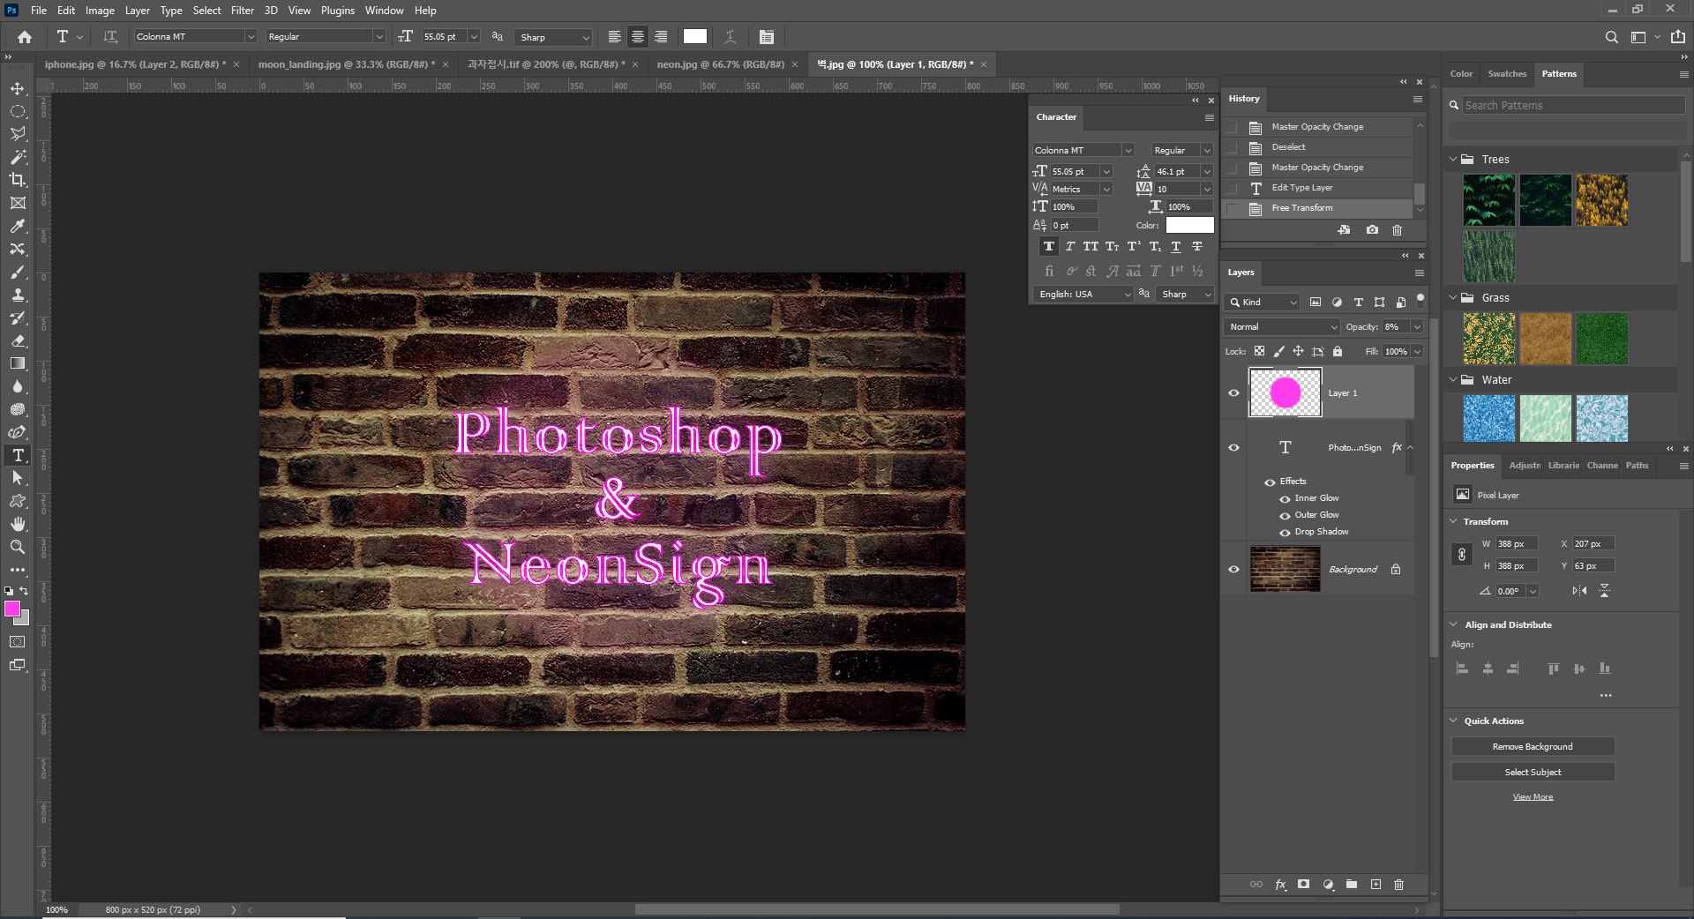Click the Character panel Color swatch
The height and width of the screenshot is (919, 1694).
click(1189, 226)
